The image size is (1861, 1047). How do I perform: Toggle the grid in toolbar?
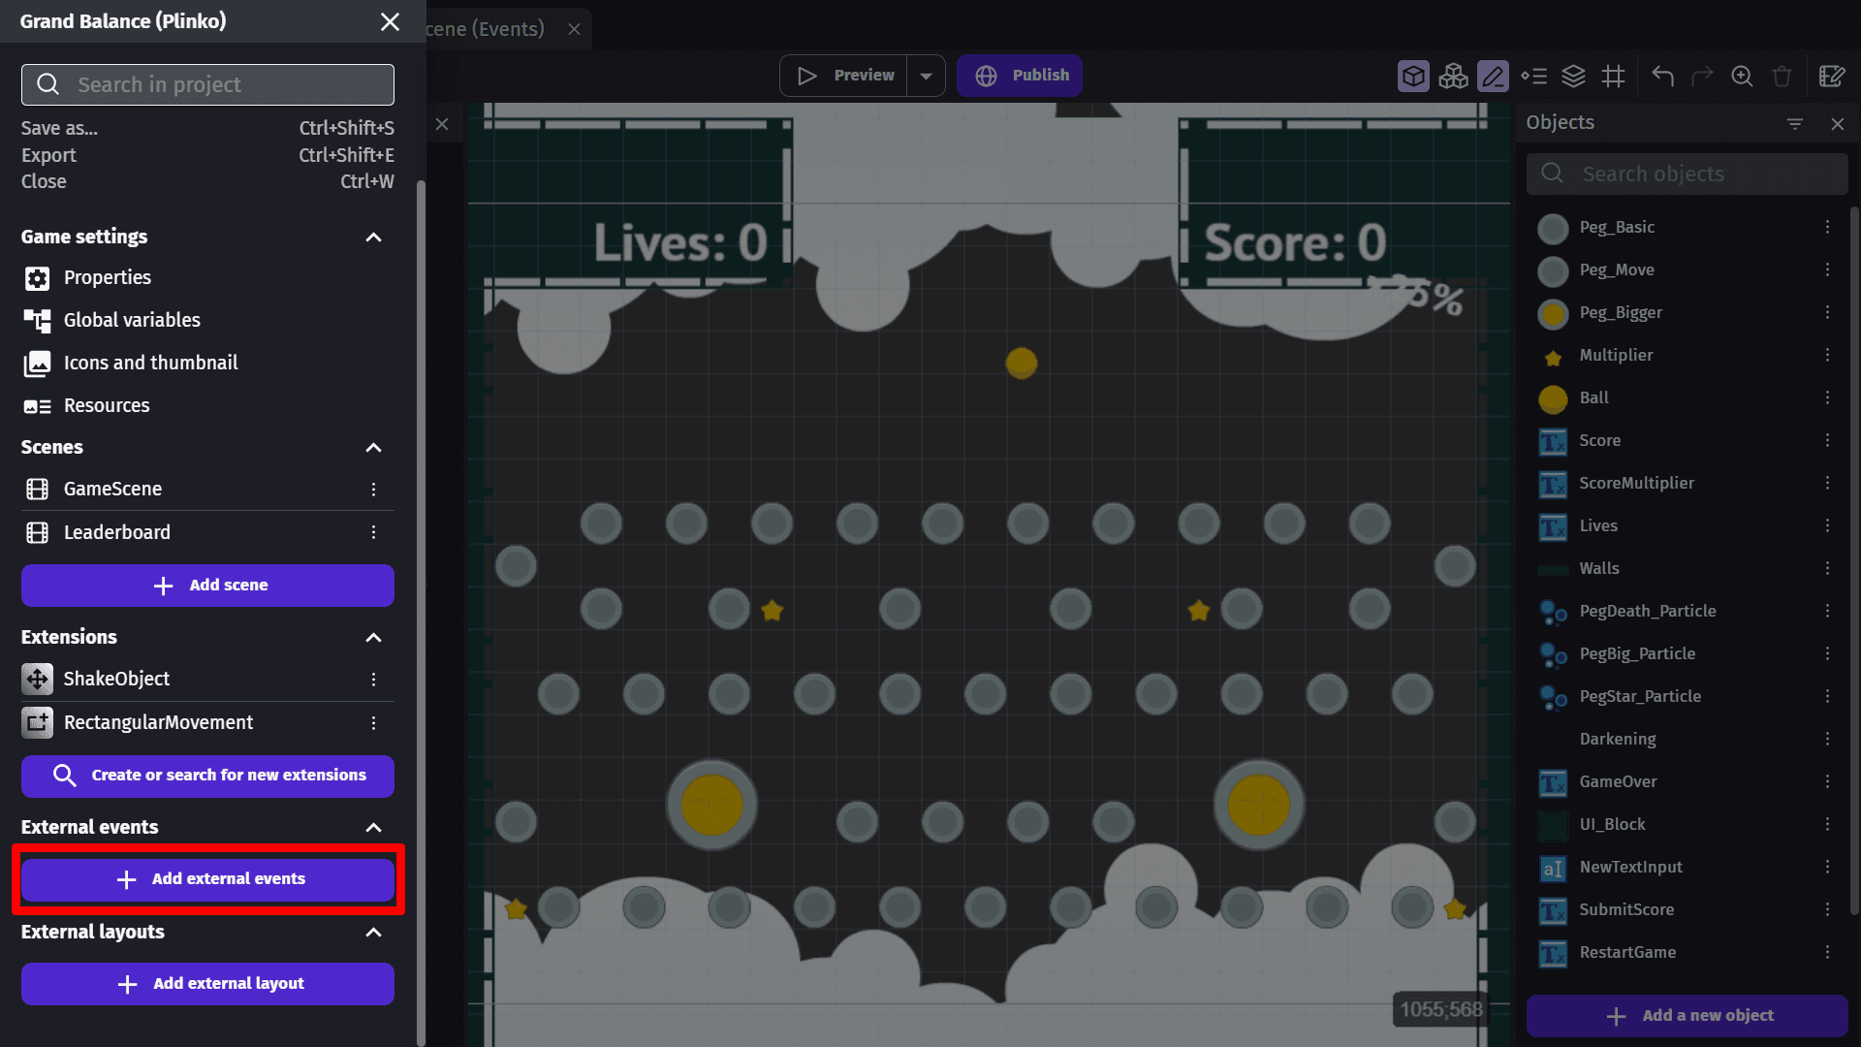(1613, 76)
